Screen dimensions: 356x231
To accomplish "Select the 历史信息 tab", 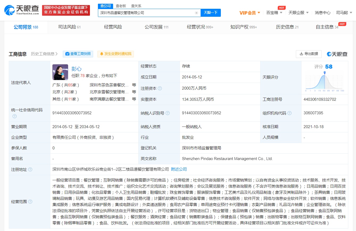I will [287, 27].
